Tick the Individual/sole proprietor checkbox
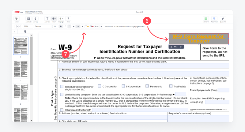This screenshot has width=245, height=132. [62, 86]
